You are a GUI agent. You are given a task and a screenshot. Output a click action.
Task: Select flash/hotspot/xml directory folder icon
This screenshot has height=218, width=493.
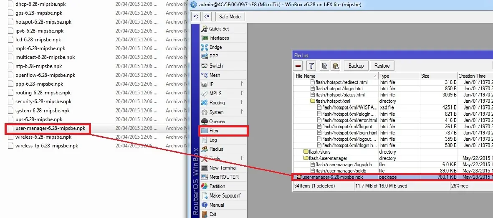pos(313,101)
